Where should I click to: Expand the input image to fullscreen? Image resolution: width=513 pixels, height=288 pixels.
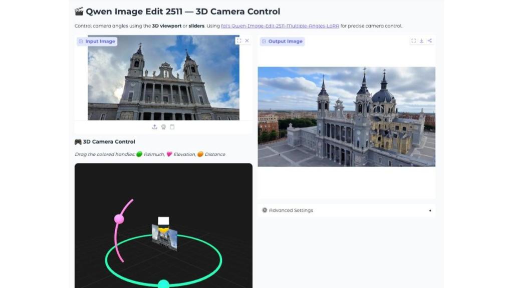238,41
